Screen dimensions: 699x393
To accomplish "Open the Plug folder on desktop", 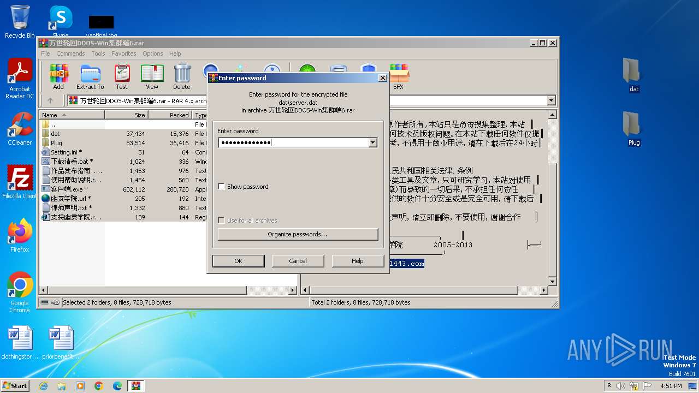I will 633,129.
